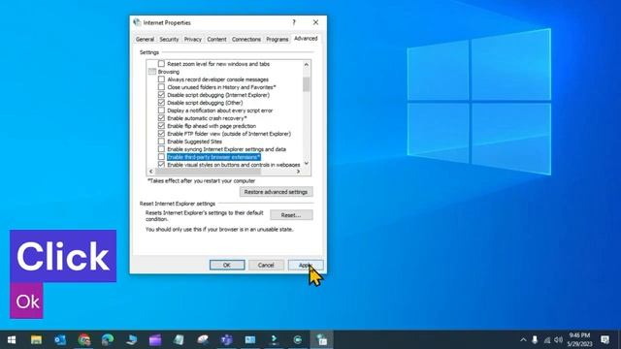The image size is (621, 349).
Task: Switch to the Security tab
Action: point(169,39)
